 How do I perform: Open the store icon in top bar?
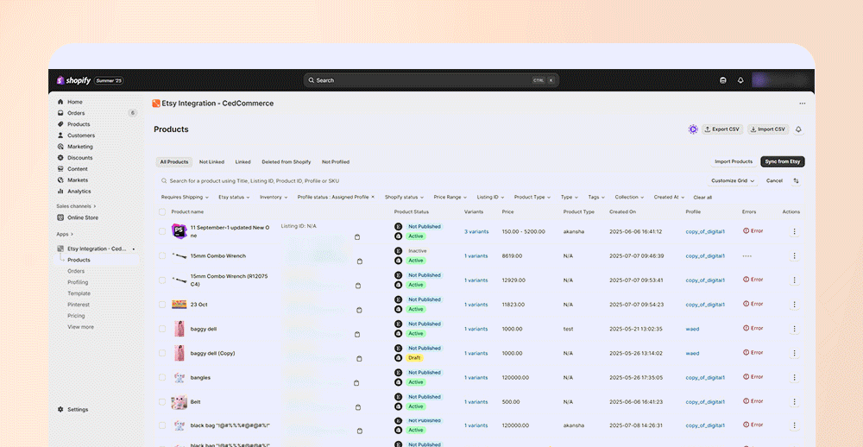point(722,80)
